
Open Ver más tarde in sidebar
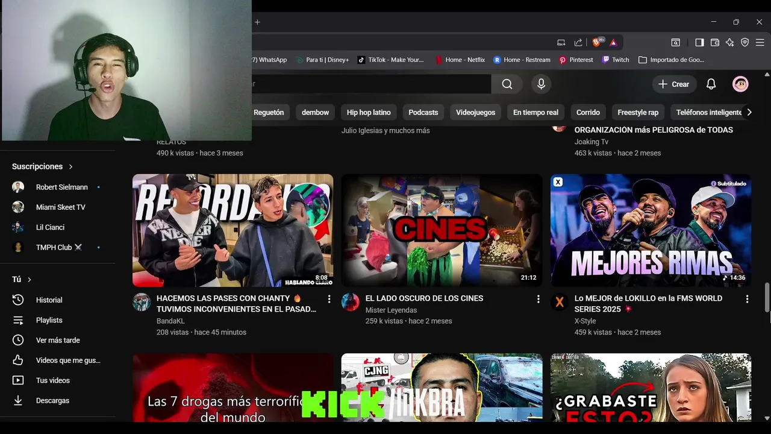point(57,340)
